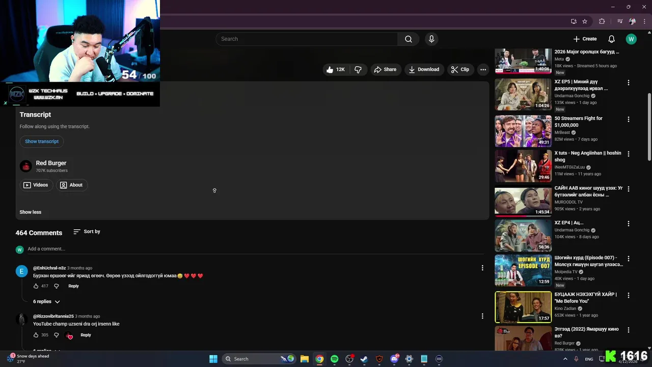Open menu for XZ EP5 video
The image size is (652, 367).
[628, 83]
